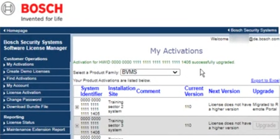Open Download Bundle File page
Image resolution: width=280 pixels, height=139 pixels.
(27, 107)
